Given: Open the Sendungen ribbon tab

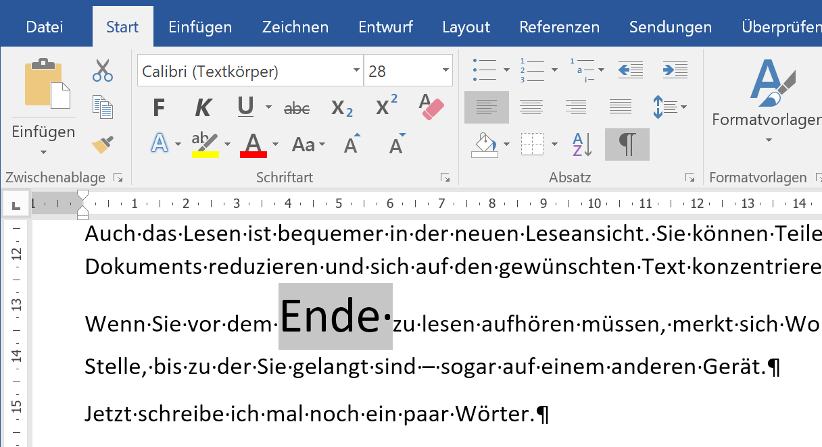Looking at the screenshot, I should [670, 27].
